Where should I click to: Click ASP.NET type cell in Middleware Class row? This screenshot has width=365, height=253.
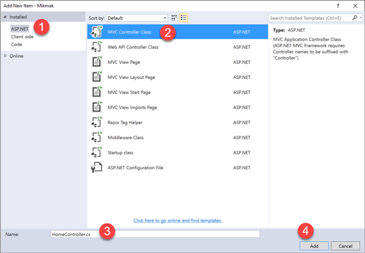pyautogui.click(x=242, y=137)
